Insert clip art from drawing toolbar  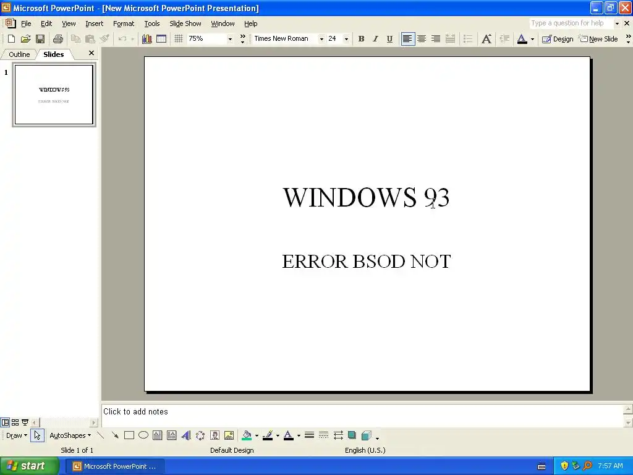pos(215,435)
